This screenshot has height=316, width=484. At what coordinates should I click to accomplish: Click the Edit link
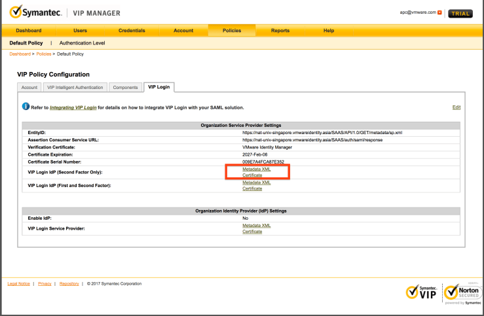click(x=456, y=107)
